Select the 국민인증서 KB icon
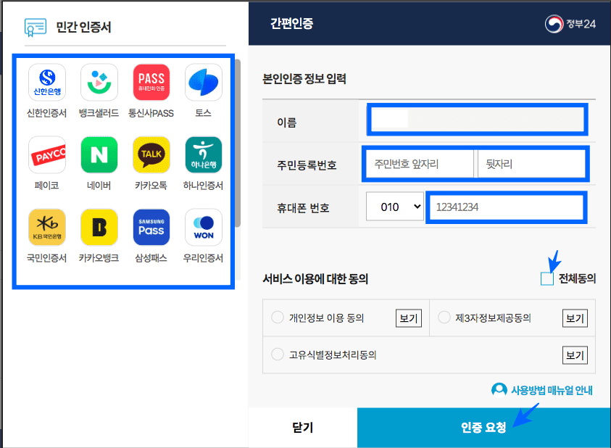 pos(47,228)
